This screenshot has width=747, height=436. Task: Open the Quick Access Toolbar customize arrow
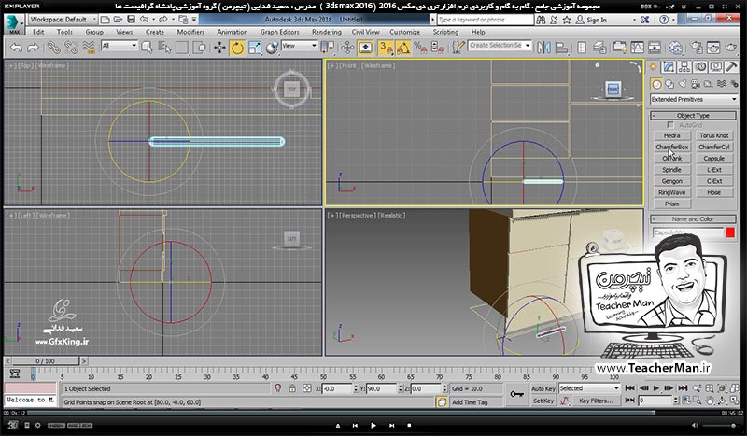pyautogui.click(x=194, y=20)
